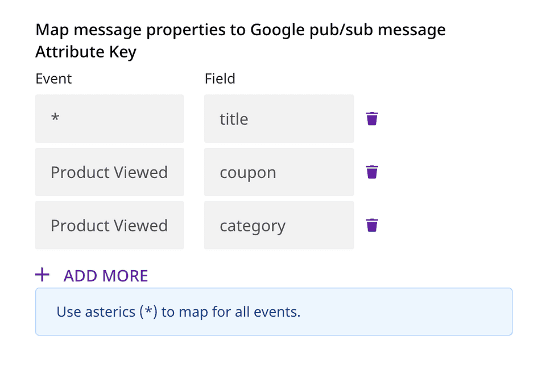Select Product Viewed event beside category
Image resolution: width=546 pixels, height=369 pixels.
(109, 225)
